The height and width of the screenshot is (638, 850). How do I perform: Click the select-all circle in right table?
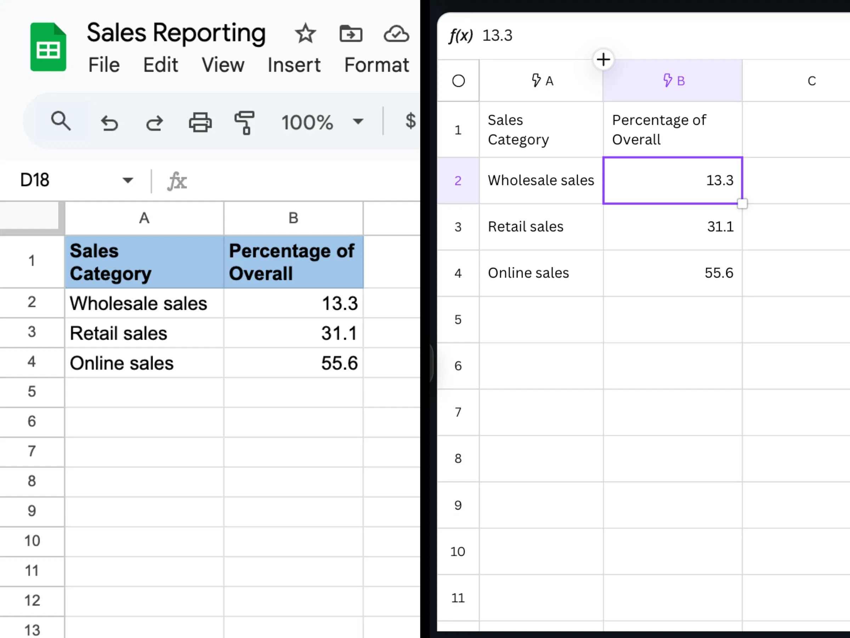point(458,81)
